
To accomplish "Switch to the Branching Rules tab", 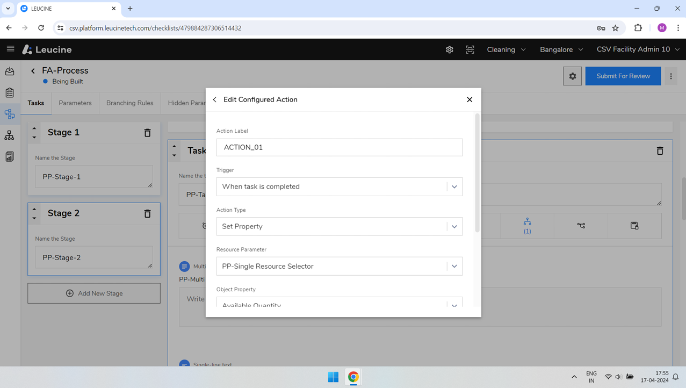I will 129,103.
